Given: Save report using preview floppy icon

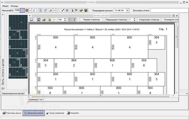Looking at the screenshot, I should click(x=39, y=20).
